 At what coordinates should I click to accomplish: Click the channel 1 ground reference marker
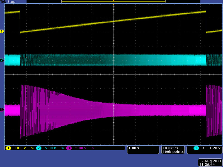[x=2, y=32]
